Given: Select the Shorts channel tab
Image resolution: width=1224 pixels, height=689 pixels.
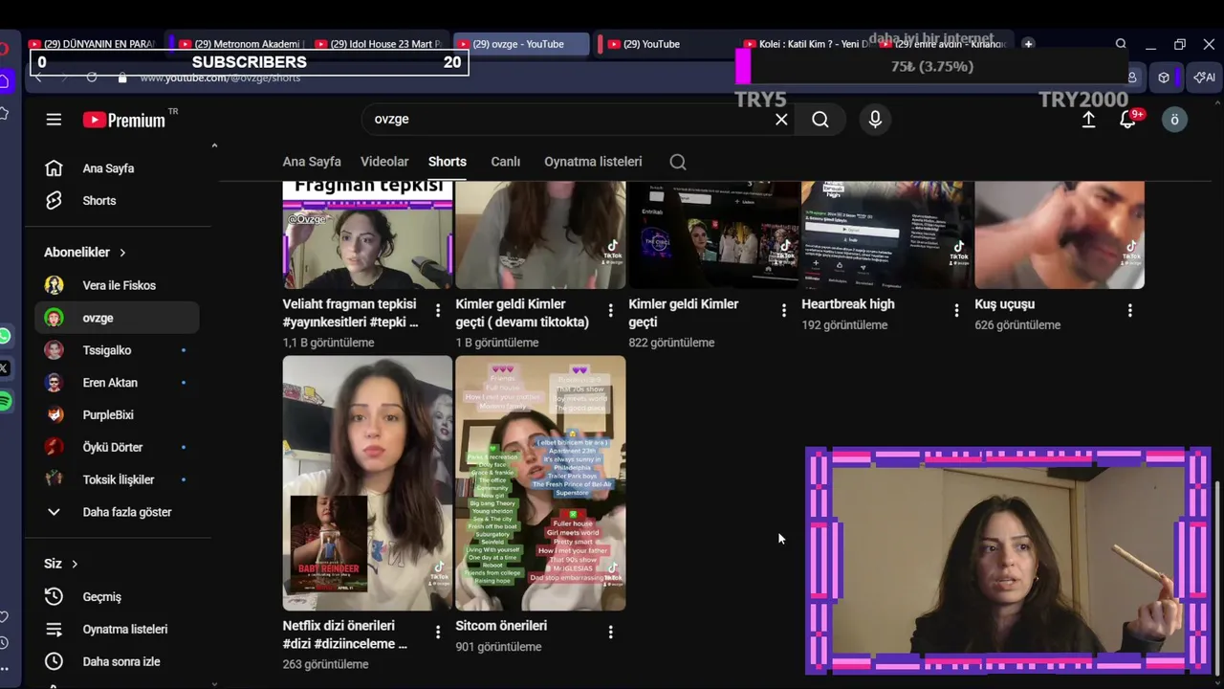Looking at the screenshot, I should click(448, 162).
